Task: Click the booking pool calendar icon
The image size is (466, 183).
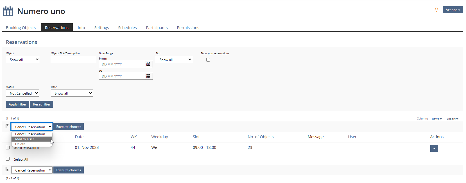Action: (x=8, y=11)
